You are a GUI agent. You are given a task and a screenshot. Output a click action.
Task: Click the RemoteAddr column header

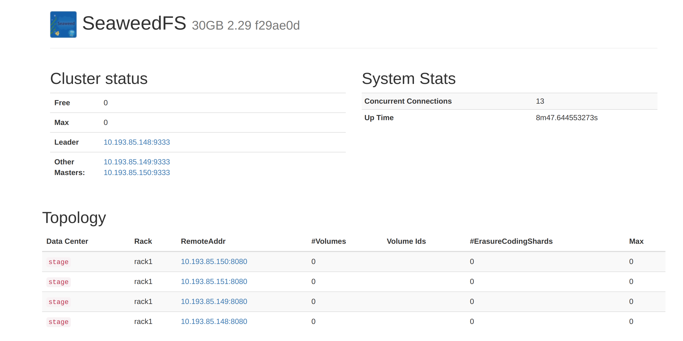pos(203,241)
